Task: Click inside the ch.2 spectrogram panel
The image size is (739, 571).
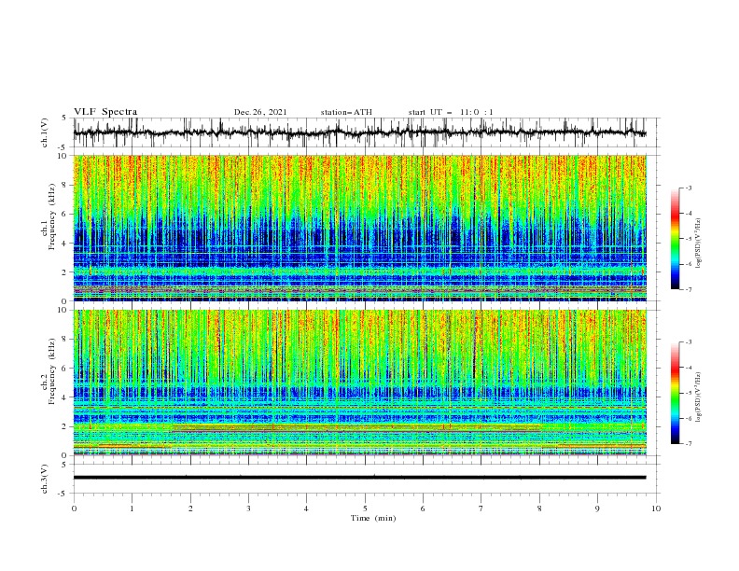Action: click(359, 383)
